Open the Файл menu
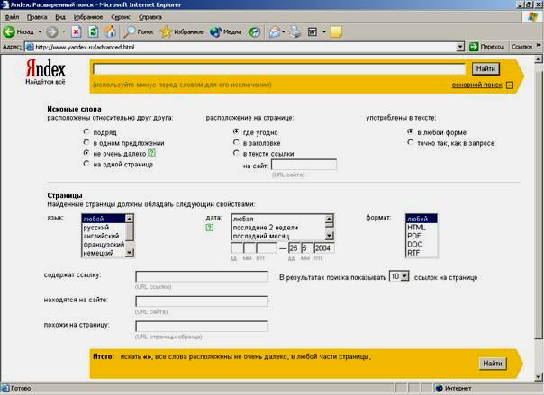 coord(12,17)
